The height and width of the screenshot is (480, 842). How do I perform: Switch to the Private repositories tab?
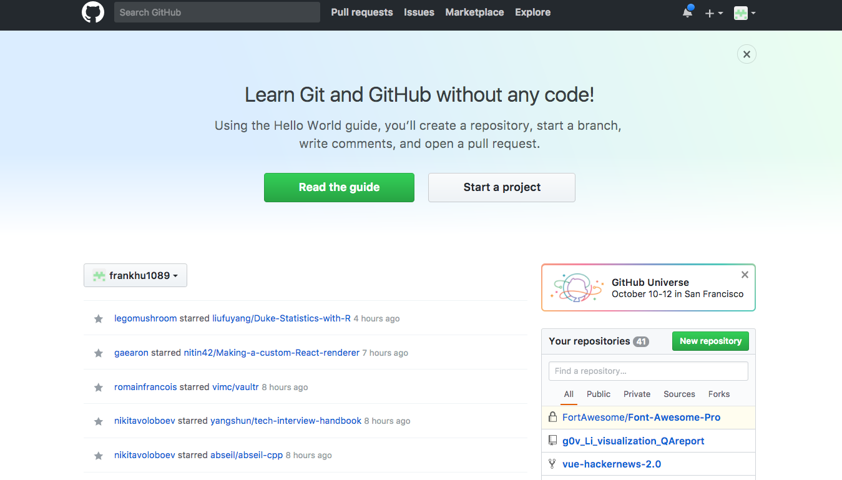click(x=637, y=394)
